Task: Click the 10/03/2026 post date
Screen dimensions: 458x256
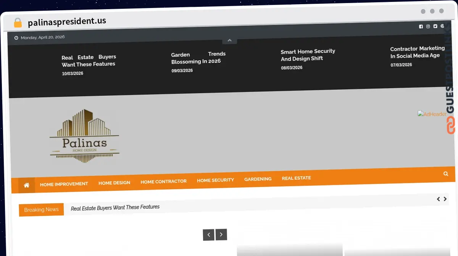Action: (x=73, y=73)
